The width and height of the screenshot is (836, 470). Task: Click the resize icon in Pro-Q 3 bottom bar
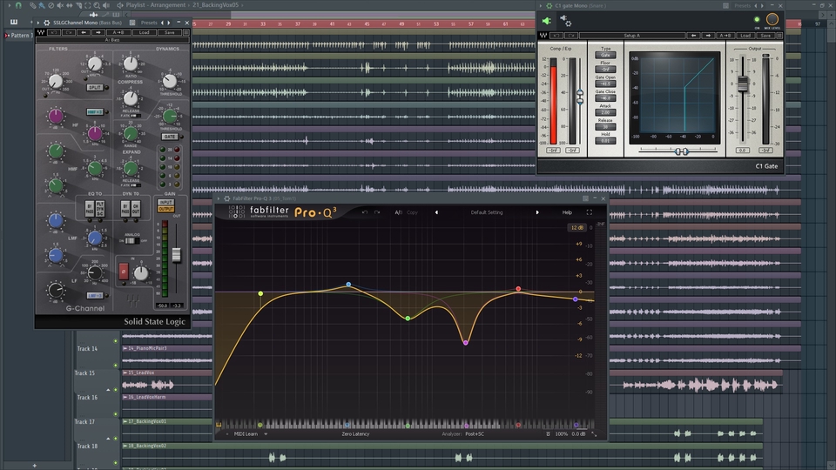tap(593, 434)
